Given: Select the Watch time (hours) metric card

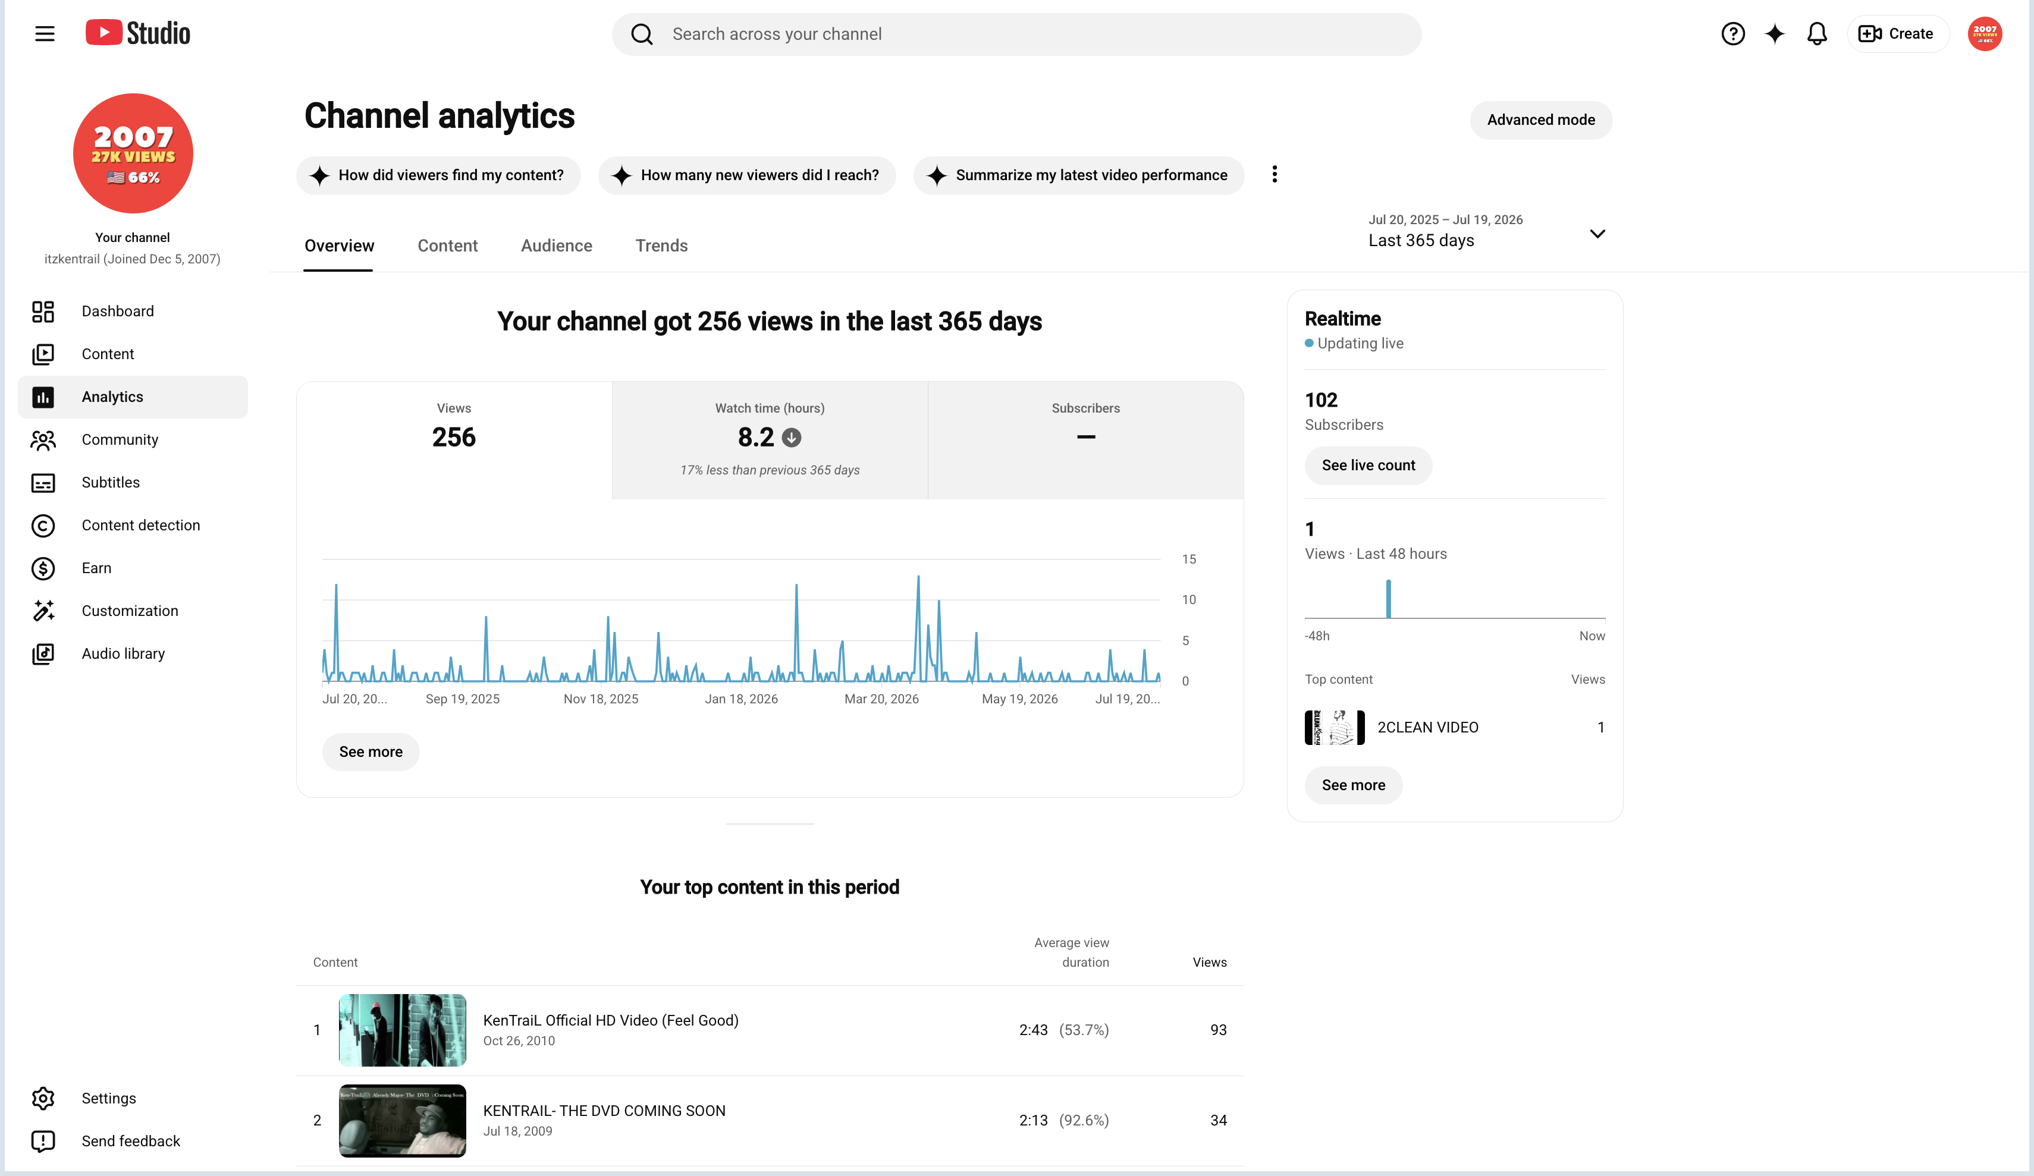Looking at the screenshot, I should point(769,440).
